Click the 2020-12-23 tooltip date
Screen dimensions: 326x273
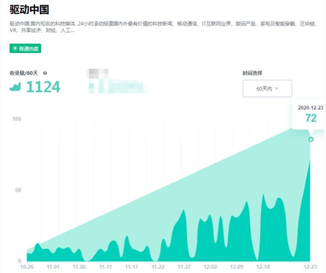pos(310,107)
